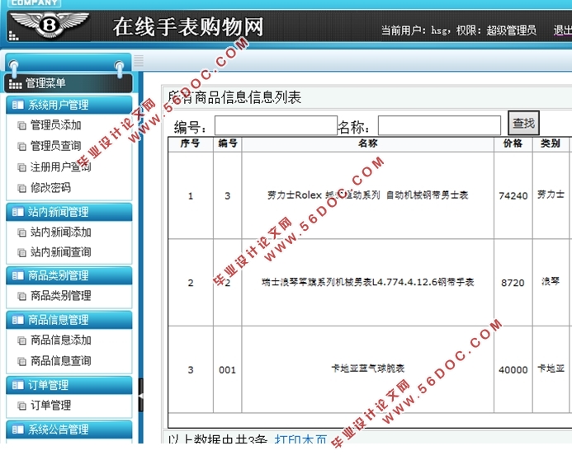Click the 系统用户管理 section icon
Viewport: 572px width, 474px height.
pos(17,105)
